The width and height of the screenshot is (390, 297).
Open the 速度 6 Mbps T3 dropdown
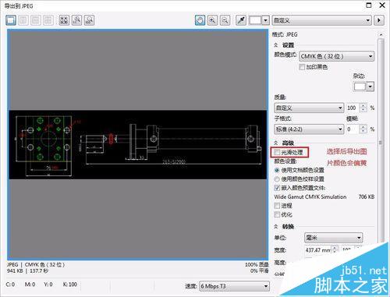point(234,286)
